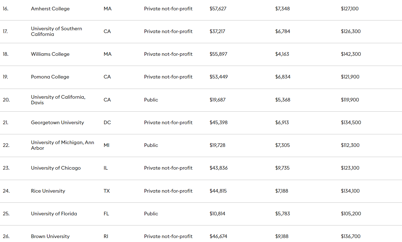This screenshot has width=402, height=242.
Task: Select the $112,300 value for Michigan
Action: 350,145
